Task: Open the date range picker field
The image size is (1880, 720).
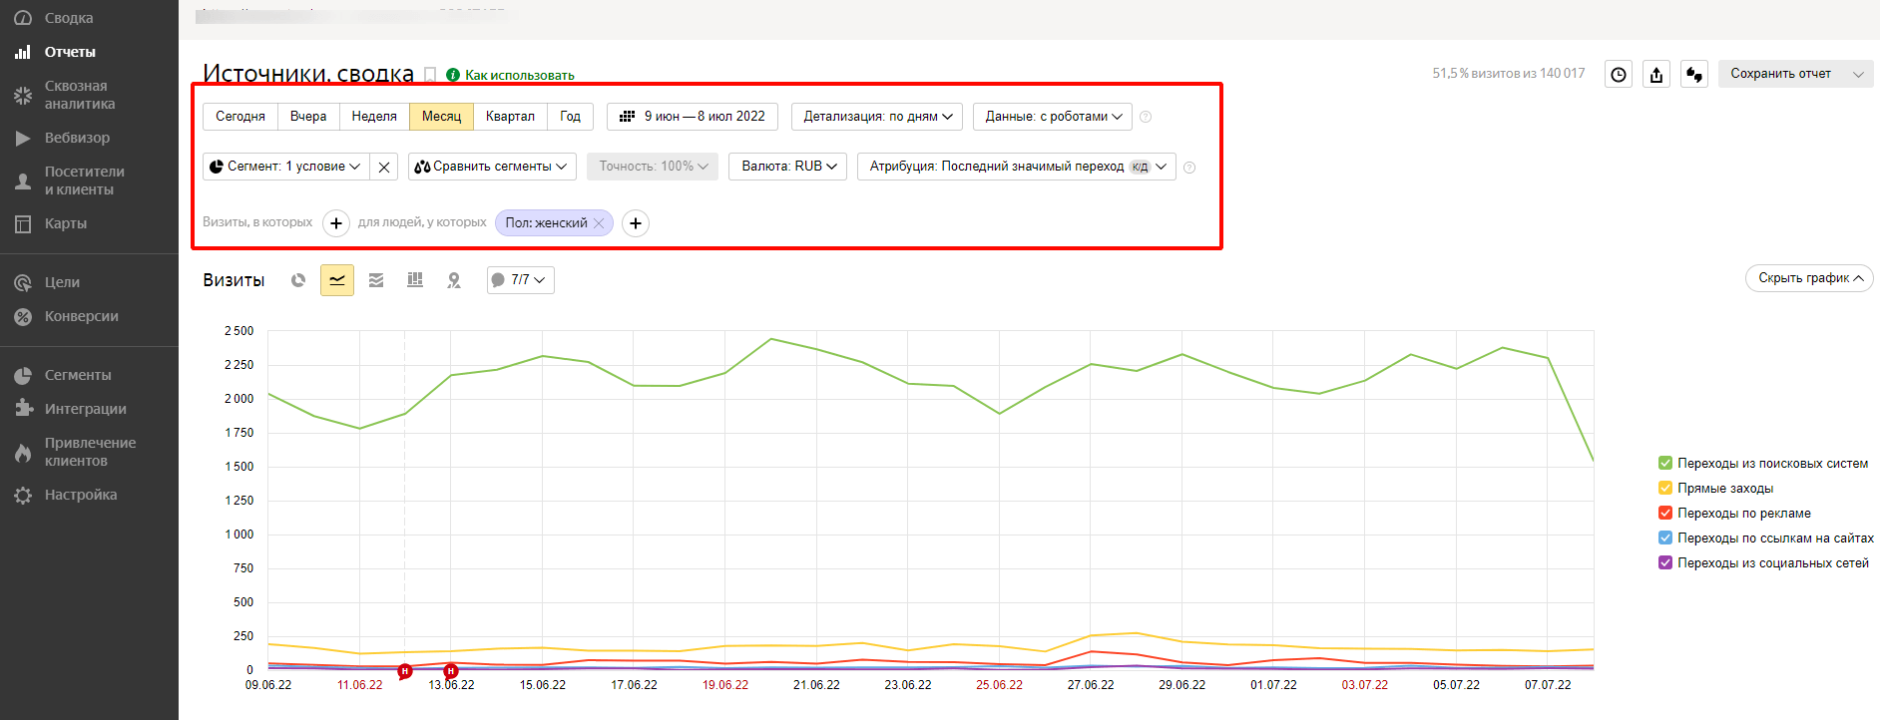Action: pyautogui.click(x=693, y=117)
